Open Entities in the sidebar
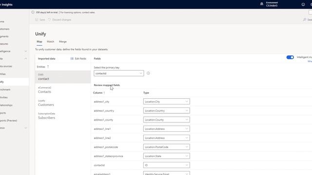Image resolution: width=312 pixels, height=175 pixels. [3, 74]
